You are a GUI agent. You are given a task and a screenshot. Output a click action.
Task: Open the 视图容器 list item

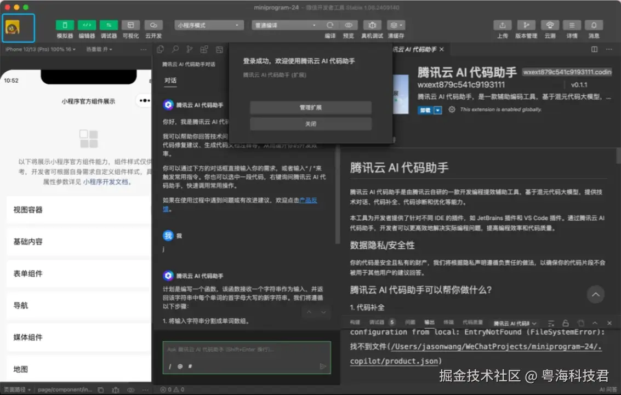pyautogui.click(x=78, y=210)
